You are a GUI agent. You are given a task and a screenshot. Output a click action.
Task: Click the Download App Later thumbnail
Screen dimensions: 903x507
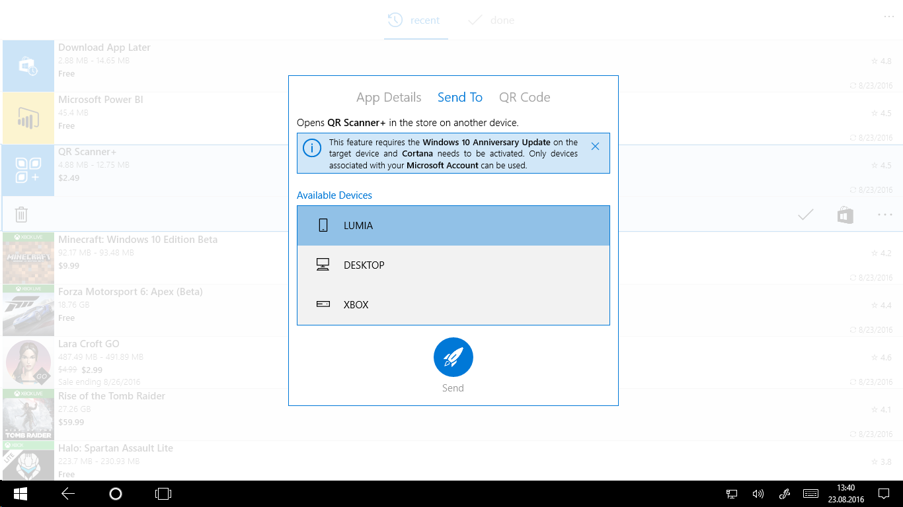click(28, 66)
